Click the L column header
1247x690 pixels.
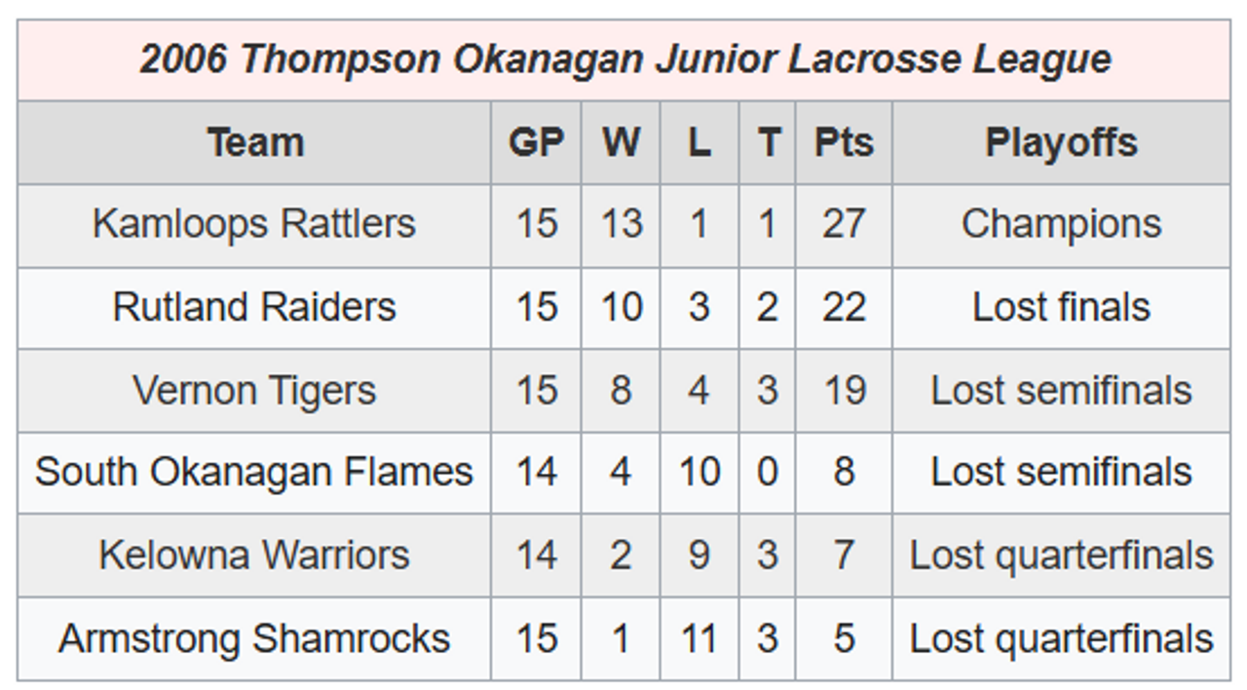pos(699,142)
